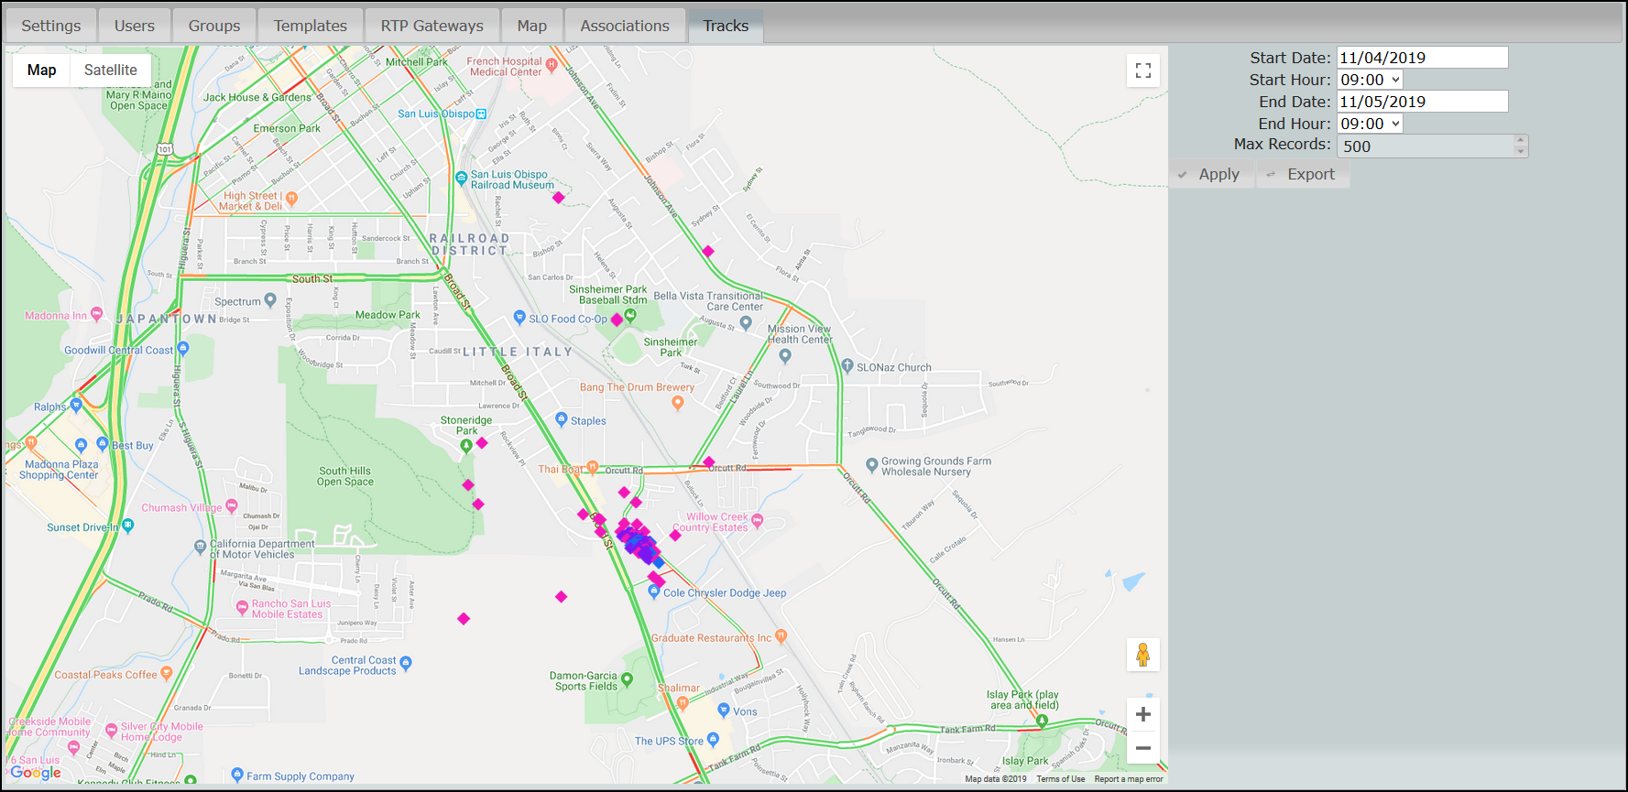Click the Sunset Drive-In pin
Viewport: 1628px width, 792px height.
pos(128,526)
